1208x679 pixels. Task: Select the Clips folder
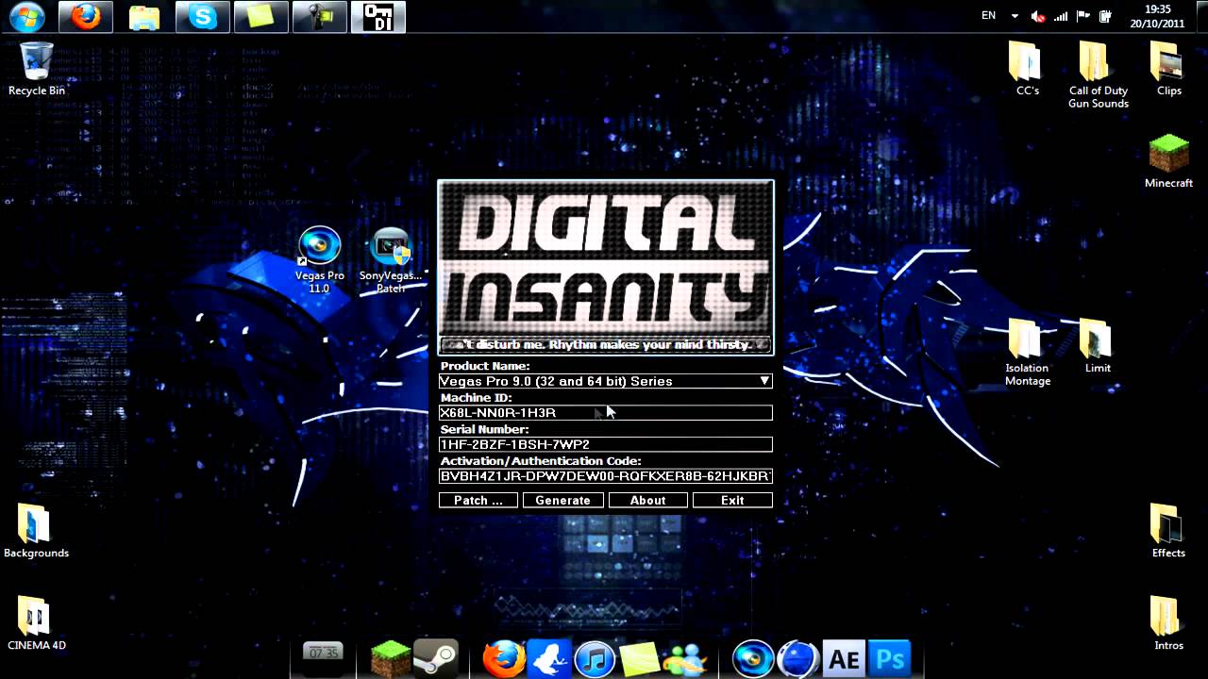(1168, 69)
